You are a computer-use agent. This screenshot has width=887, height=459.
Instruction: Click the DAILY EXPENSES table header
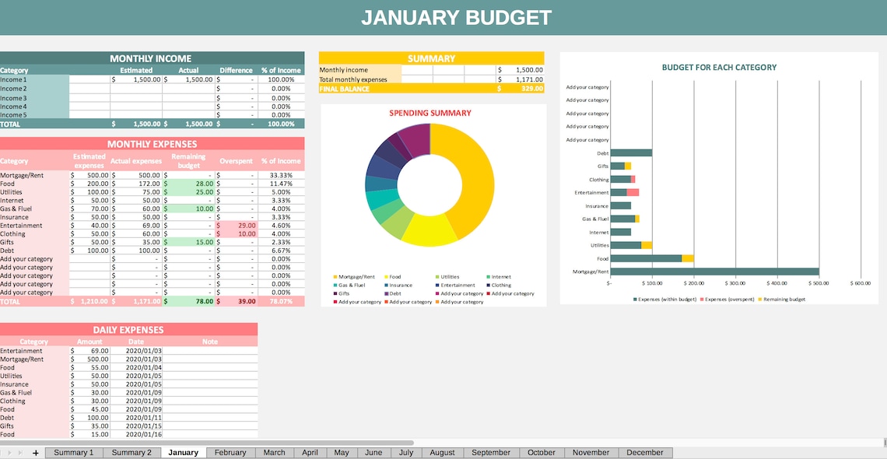[128, 330]
